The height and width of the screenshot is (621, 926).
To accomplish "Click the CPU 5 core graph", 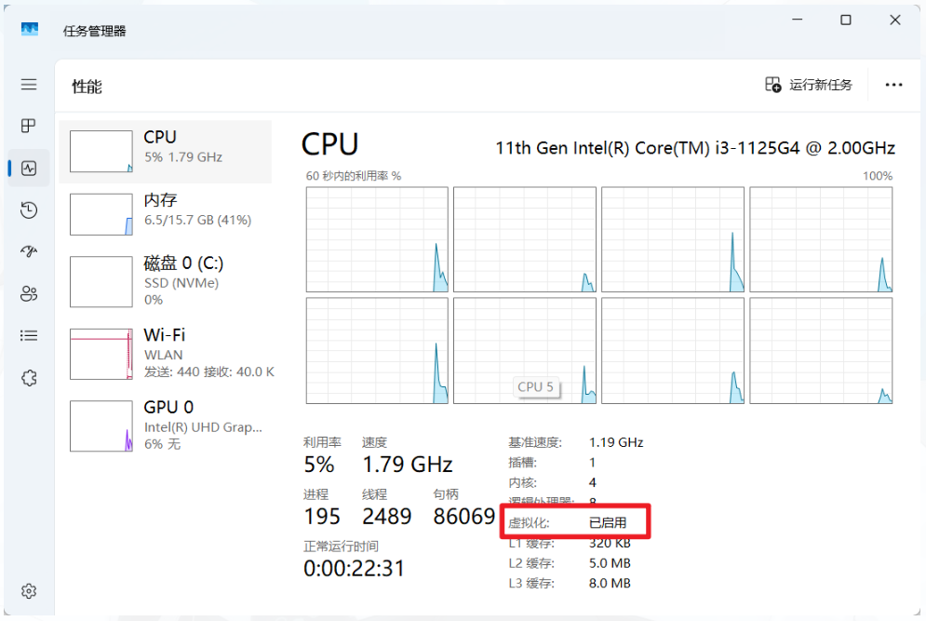I will [x=524, y=351].
